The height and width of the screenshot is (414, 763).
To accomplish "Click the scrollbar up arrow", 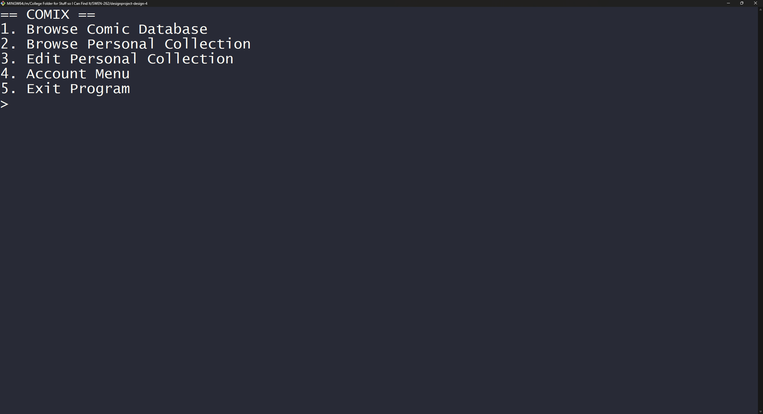I will (760, 10).
